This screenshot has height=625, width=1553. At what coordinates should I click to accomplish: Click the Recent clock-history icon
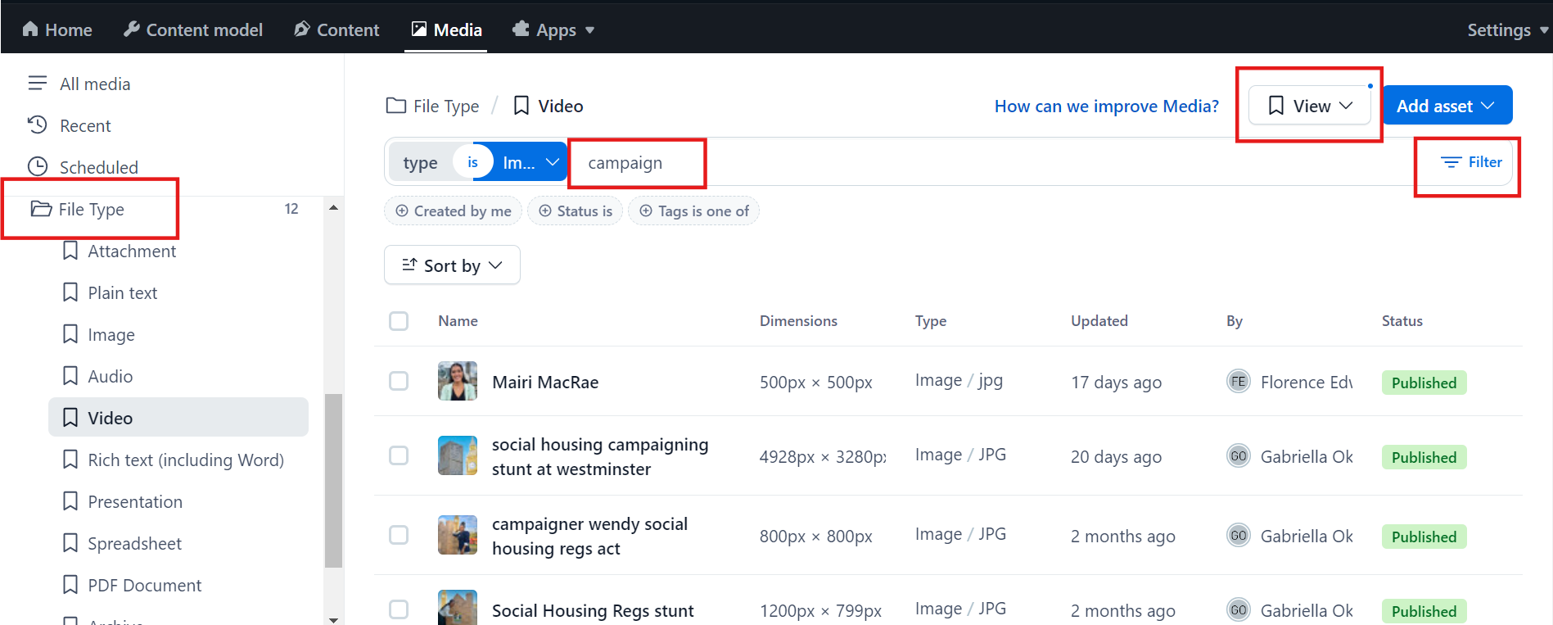[x=38, y=125]
